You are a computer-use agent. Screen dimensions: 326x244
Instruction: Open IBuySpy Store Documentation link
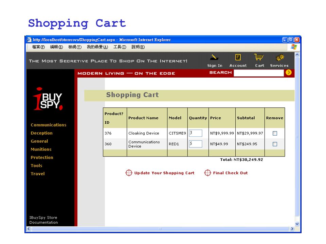point(44,220)
